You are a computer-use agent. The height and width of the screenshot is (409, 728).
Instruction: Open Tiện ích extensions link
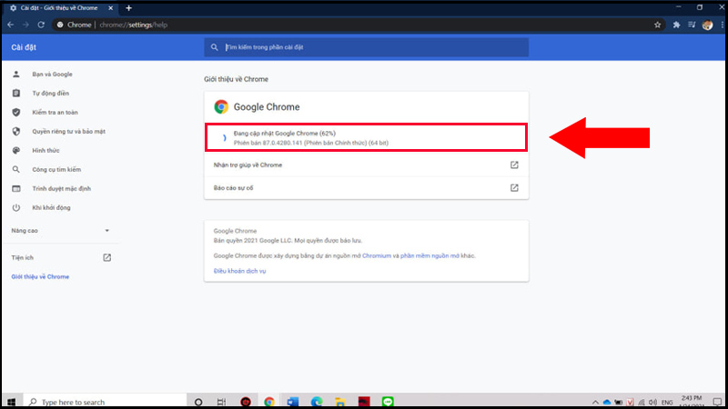(x=22, y=257)
